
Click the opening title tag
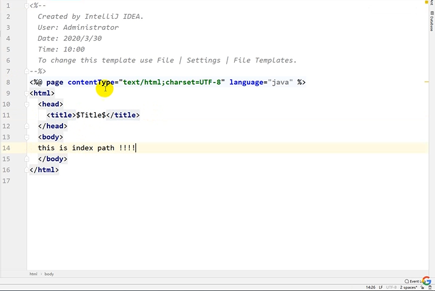(x=61, y=115)
